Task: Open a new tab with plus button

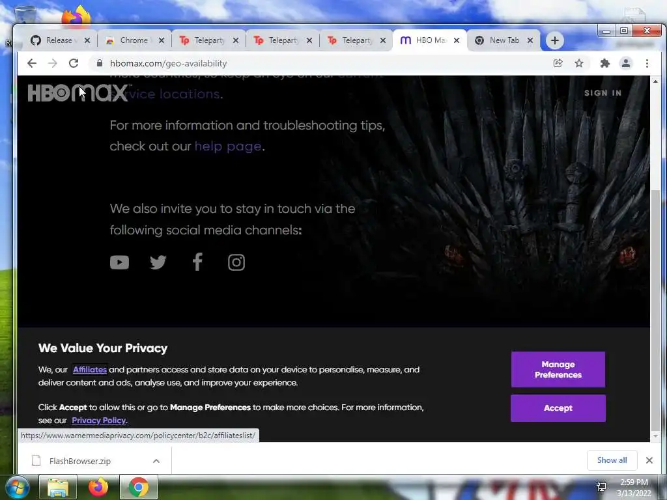Action: pos(555,40)
